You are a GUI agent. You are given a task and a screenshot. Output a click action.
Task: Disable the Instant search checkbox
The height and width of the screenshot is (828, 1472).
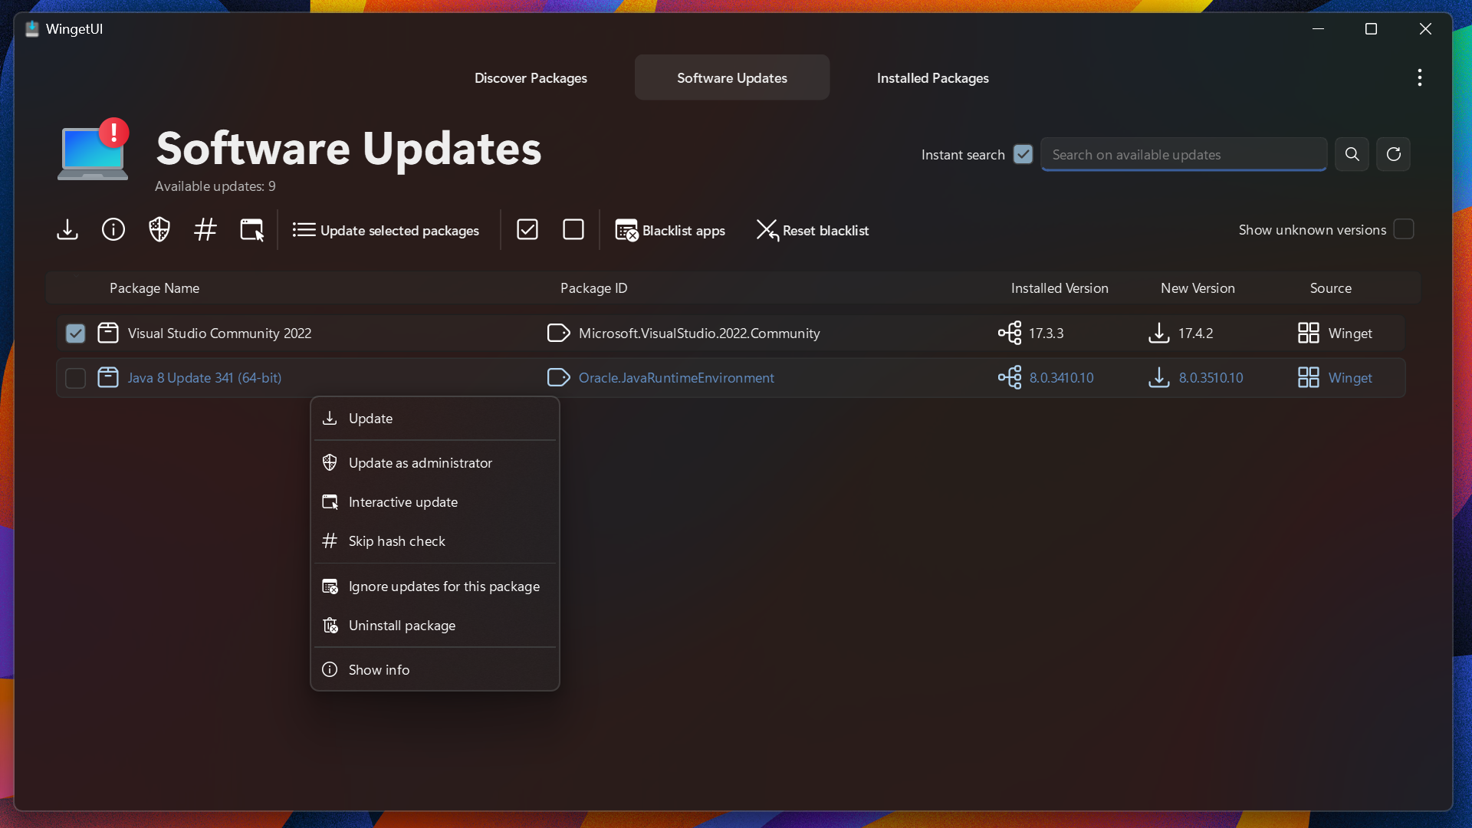tap(1023, 154)
